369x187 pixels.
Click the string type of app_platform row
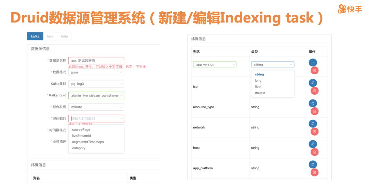255,168
